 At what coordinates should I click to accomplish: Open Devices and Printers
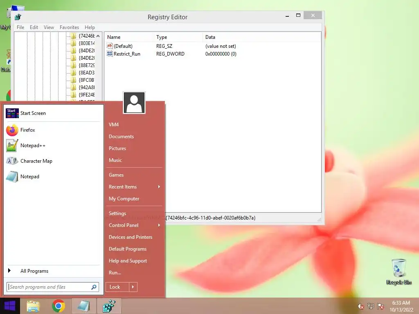[x=131, y=237]
